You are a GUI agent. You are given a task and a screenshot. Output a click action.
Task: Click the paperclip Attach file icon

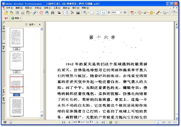(34, 13)
